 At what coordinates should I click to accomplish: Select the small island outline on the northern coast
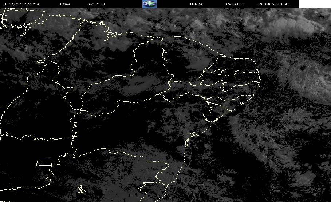pyautogui.click(x=111, y=35)
